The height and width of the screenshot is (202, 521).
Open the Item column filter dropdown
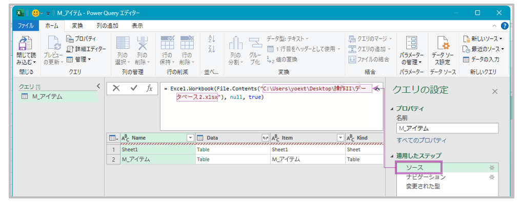click(x=340, y=138)
